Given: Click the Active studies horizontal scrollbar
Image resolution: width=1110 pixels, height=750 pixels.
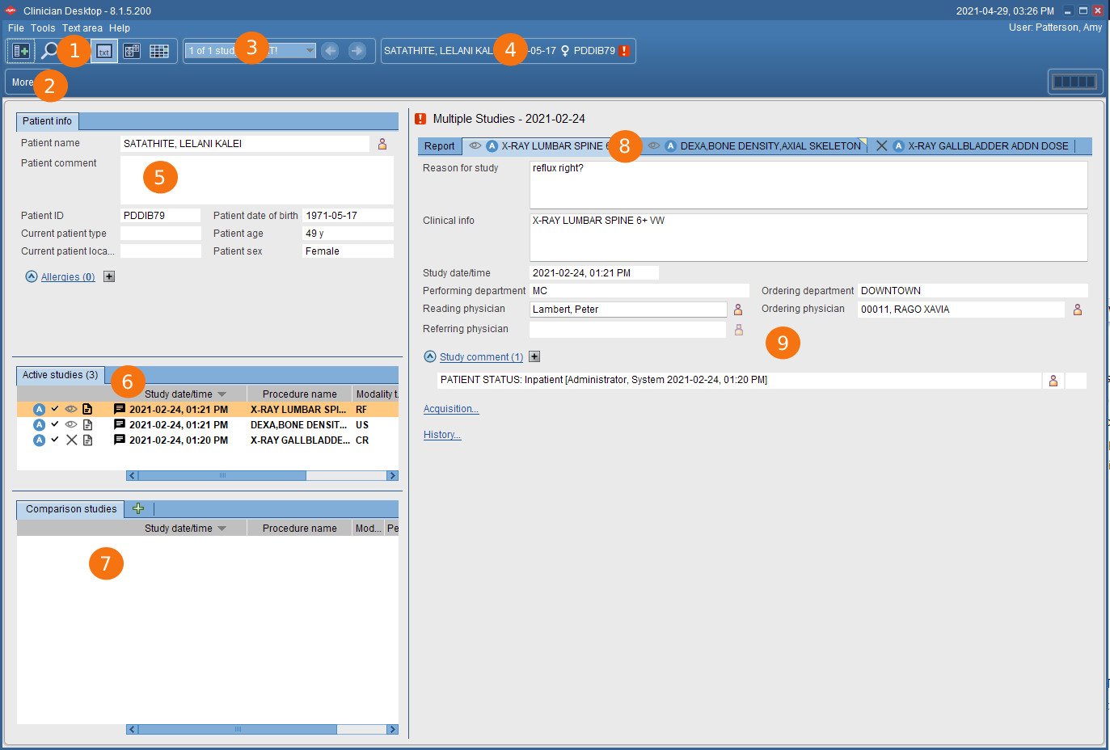Looking at the screenshot, I should coord(222,476).
